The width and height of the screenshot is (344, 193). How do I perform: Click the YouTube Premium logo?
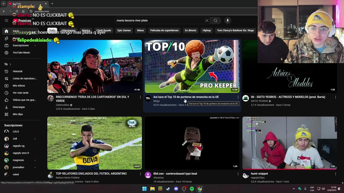[22, 21]
